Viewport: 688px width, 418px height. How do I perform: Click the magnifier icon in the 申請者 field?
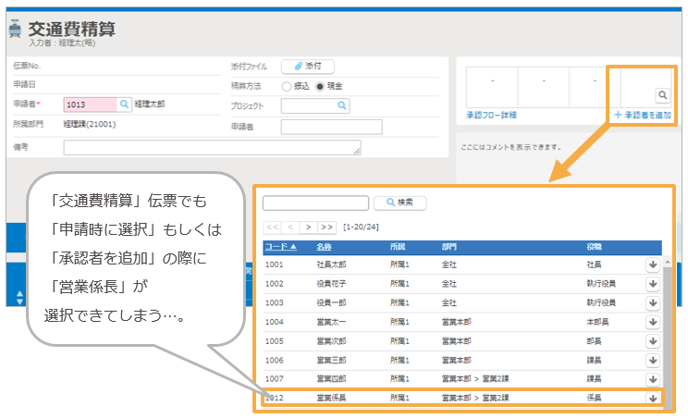click(122, 105)
